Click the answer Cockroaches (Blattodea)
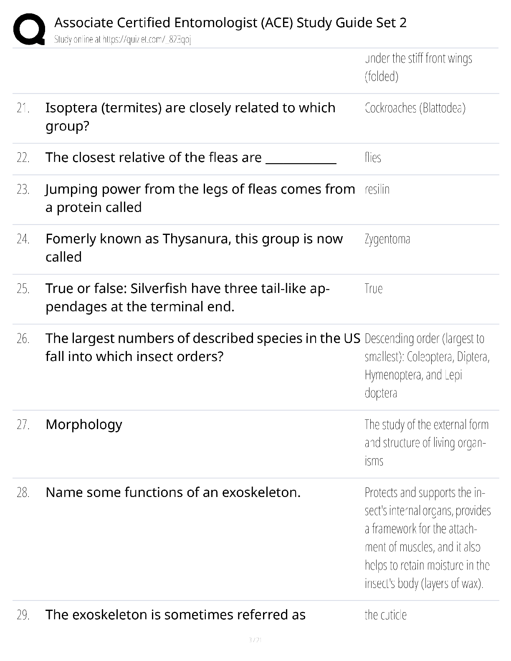511x661 pixels. pos(415,108)
